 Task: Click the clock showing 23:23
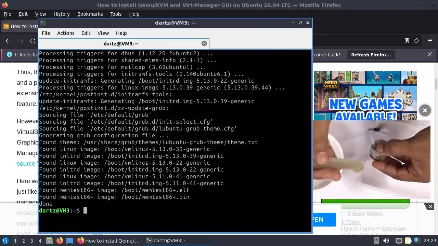tap(430, 241)
